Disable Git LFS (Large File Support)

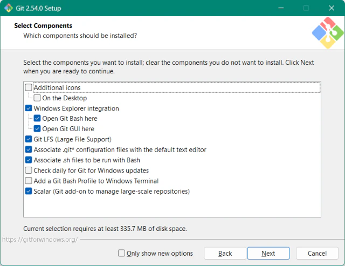tap(29, 139)
